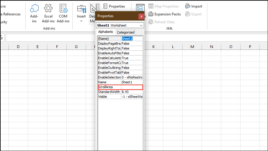Viewport: 268px width, 151px height.
Task: Click the insert function fx icon
Action: coord(2,38)
